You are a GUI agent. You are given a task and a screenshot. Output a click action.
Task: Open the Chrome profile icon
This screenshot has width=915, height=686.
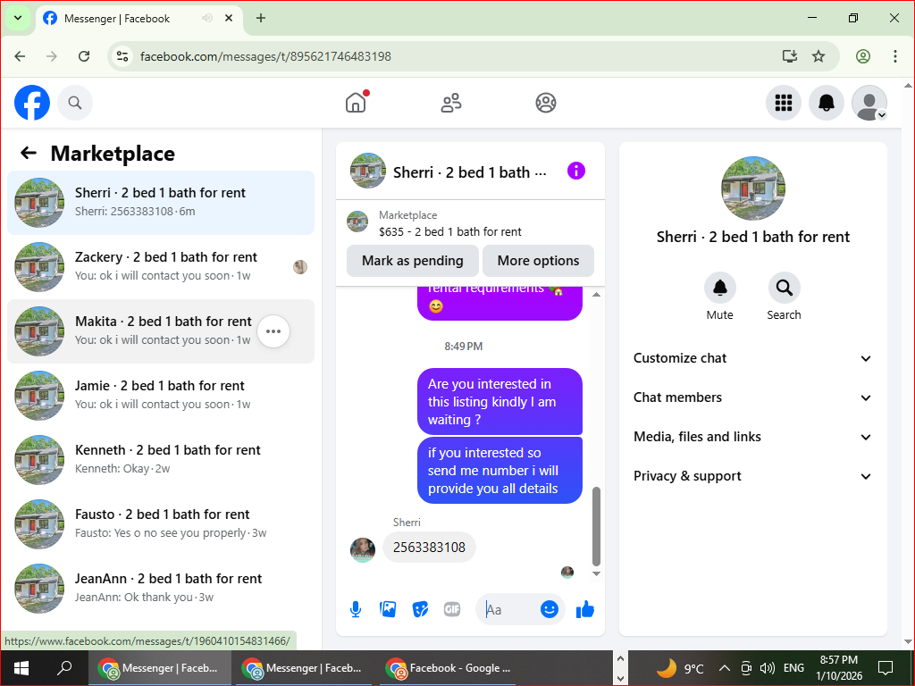click(x=863, y=56)
